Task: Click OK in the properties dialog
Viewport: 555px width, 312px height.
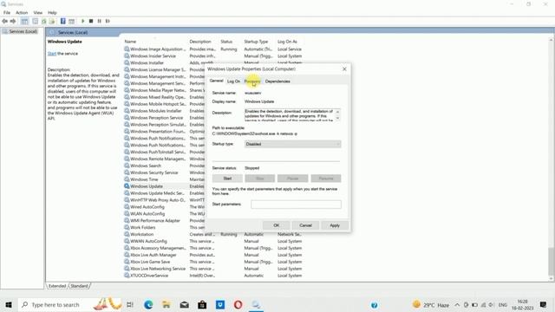Action: click(276, 225)
